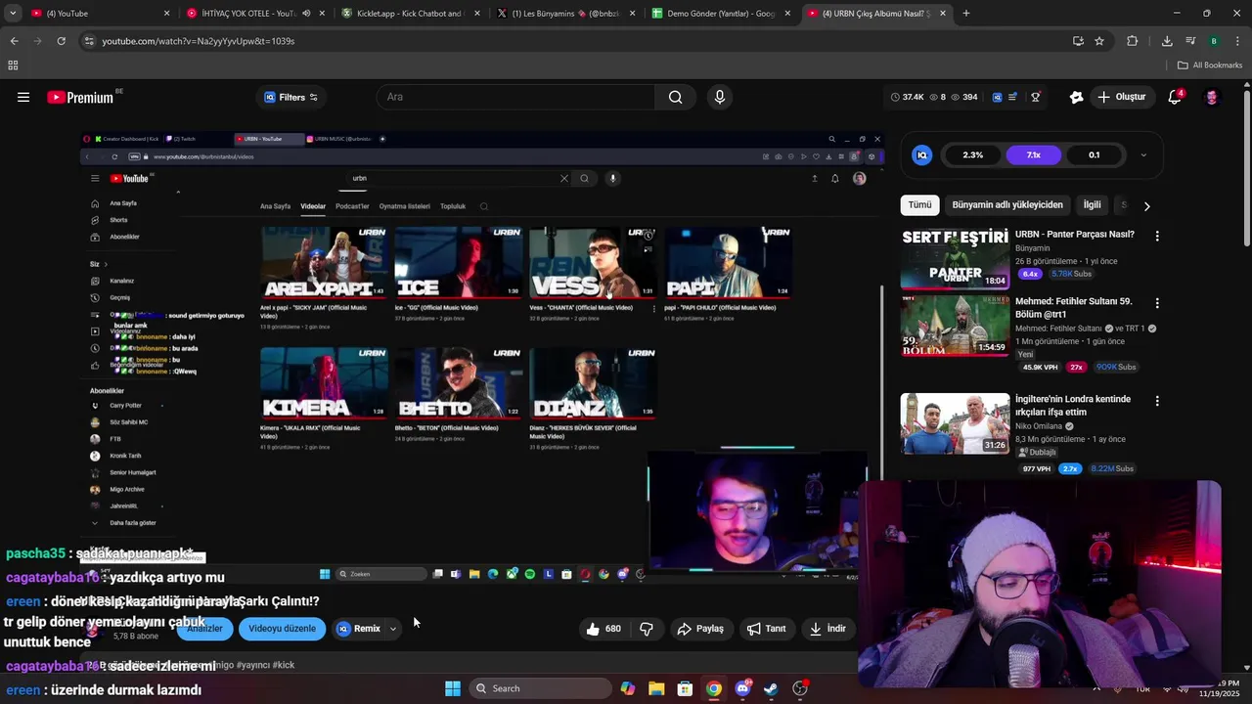Open the YouTube guide hamburger menu
Image resolution: width=1252 pixels, height=704 pixels.
coord(23,97)
